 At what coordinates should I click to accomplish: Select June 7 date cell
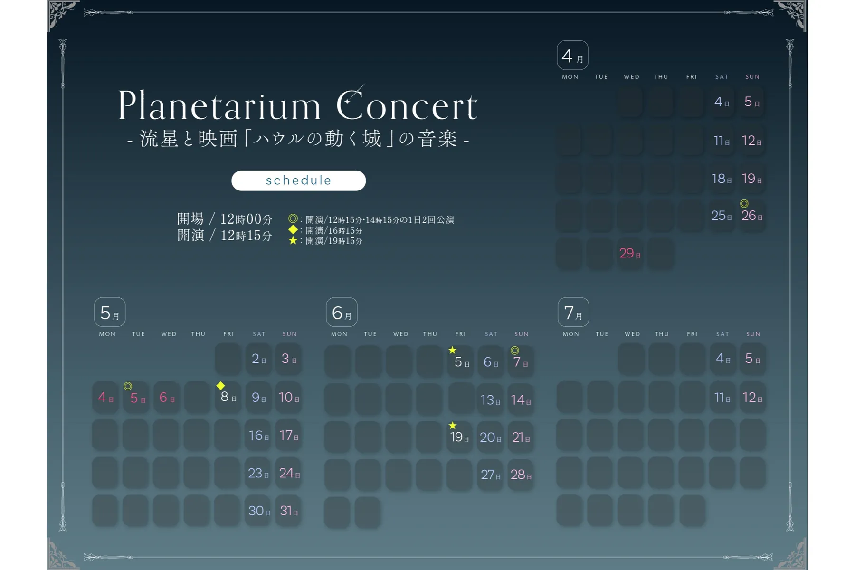(521, 361)
